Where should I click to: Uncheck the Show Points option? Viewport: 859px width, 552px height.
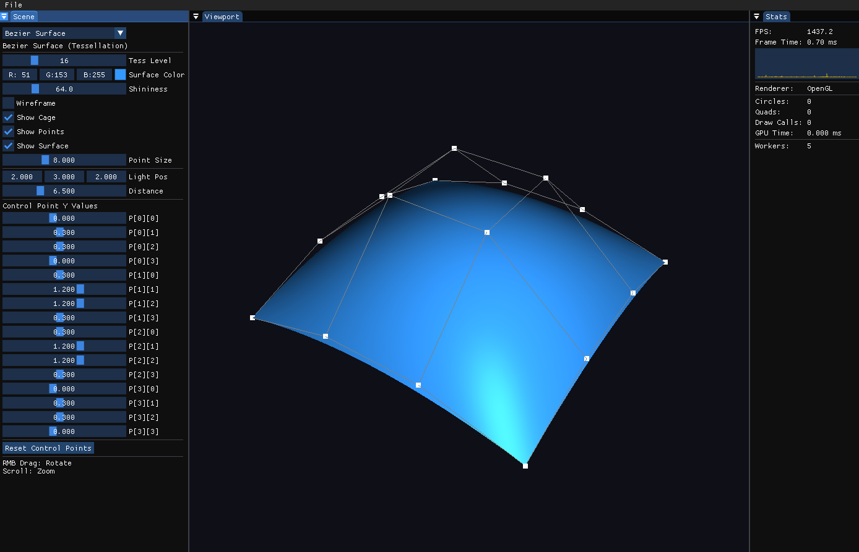click(9, 132)
